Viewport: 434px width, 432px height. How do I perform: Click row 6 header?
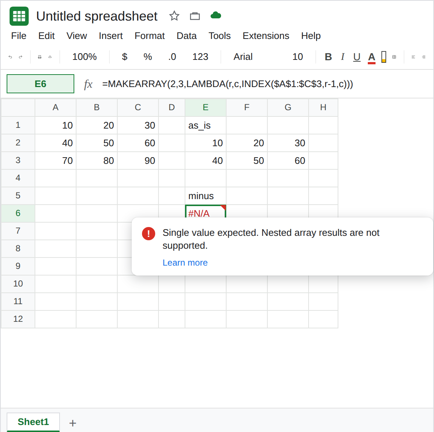[x=18, y=213]
